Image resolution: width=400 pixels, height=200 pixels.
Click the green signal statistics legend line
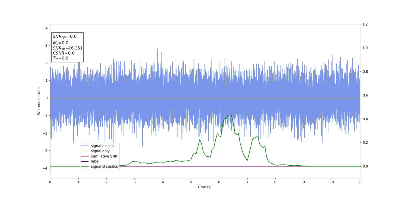[85, 166]
